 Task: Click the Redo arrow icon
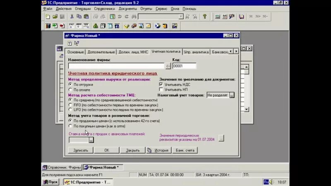(127, 16)
